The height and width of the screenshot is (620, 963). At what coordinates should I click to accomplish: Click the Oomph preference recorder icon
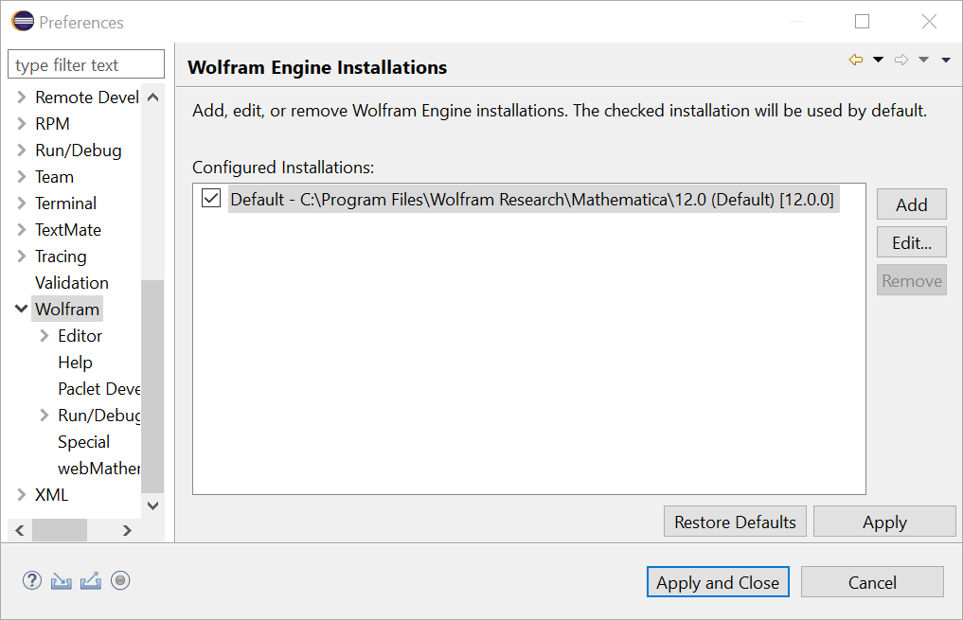click(x=120, y=580)
